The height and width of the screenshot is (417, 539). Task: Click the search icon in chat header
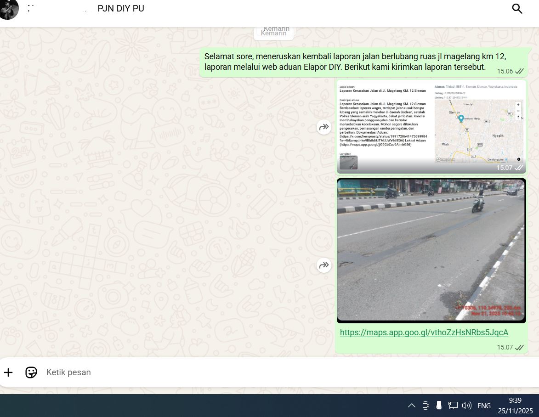(x=517, y=9)
